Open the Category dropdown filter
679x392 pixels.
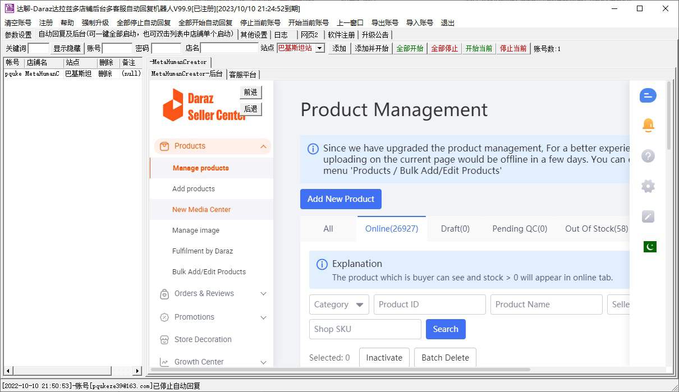pos(339,305)
